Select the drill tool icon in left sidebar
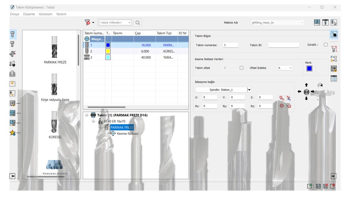This screenshot has height=198, width=354. pos(13,44)
